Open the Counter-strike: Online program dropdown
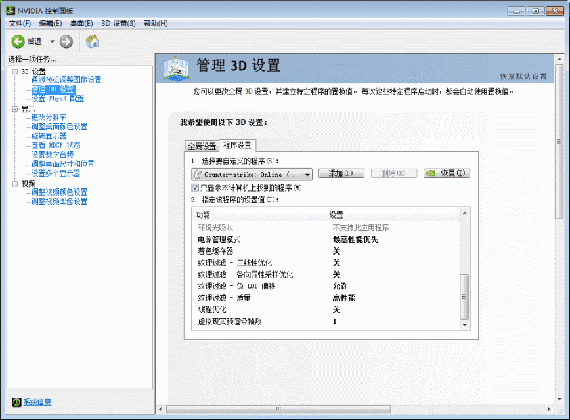Screen dimensions: 570x420 [308, 175]
